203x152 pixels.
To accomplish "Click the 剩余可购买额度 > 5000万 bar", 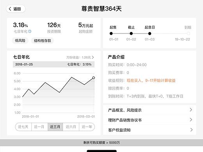I will (101, 143).
